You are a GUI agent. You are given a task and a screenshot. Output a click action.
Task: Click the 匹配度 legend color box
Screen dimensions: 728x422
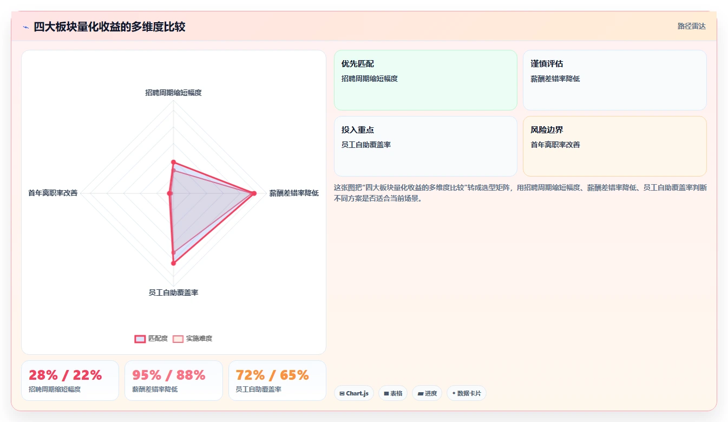tap(140, 339)
